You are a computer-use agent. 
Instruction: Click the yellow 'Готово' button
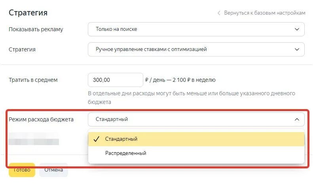(x=22, y=170)
